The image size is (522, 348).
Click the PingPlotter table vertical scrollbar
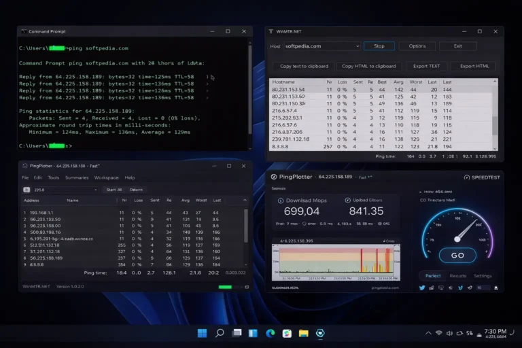(x=245, y=226)
